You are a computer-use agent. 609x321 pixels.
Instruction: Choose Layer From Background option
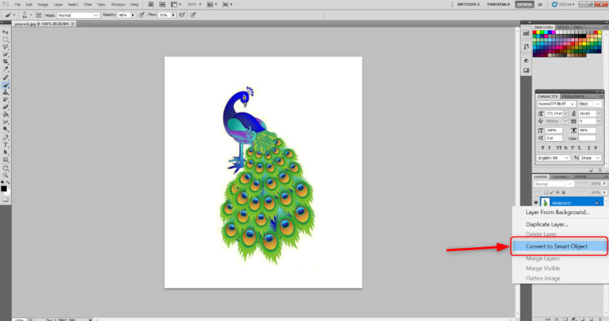pos(560,213)
